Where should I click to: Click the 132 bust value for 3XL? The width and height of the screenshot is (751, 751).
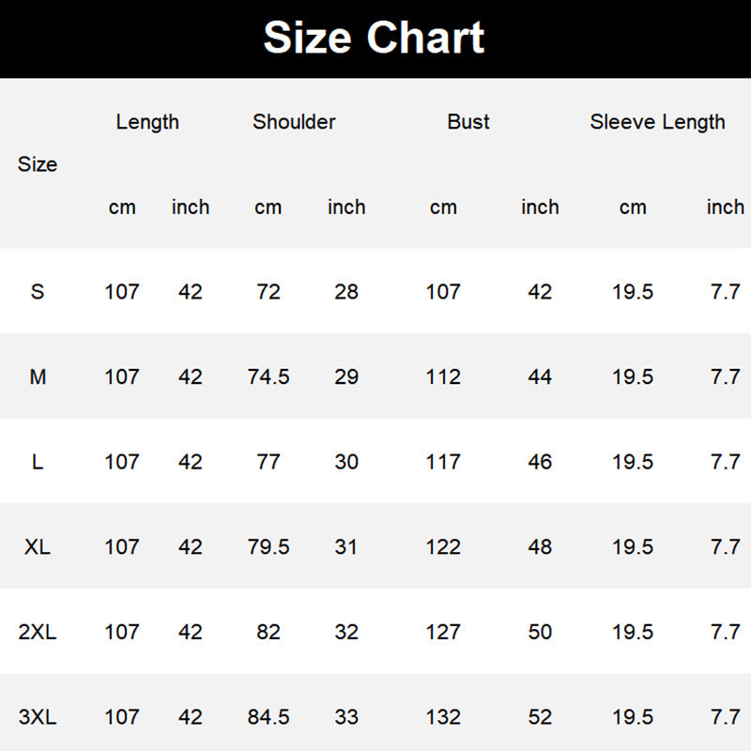[x=443, y=717]
